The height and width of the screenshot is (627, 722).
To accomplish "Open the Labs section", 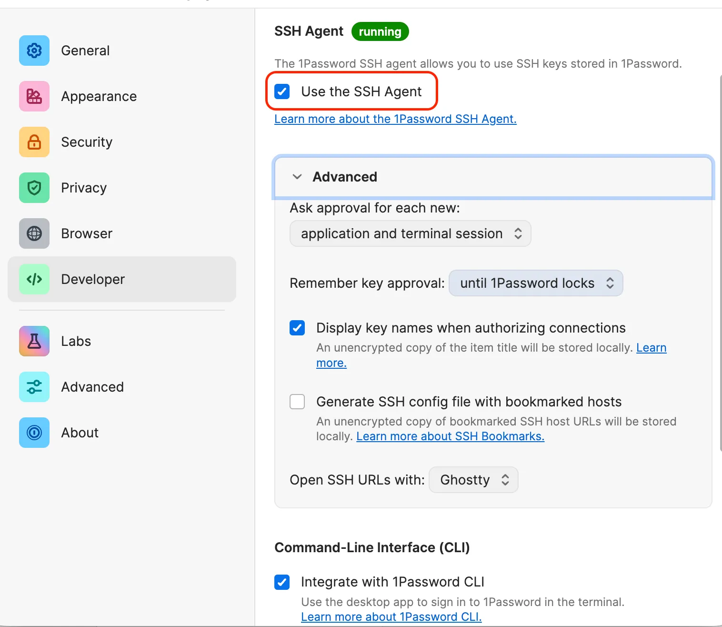I will pyautogui.click(x=122, y=341).
